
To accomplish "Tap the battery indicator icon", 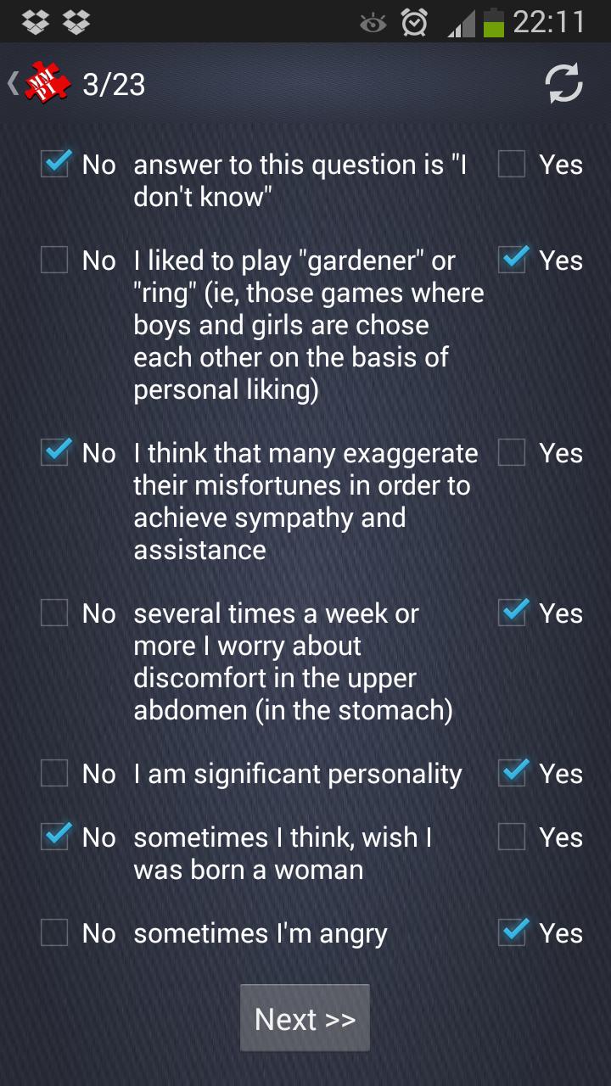I will point(494,22).
